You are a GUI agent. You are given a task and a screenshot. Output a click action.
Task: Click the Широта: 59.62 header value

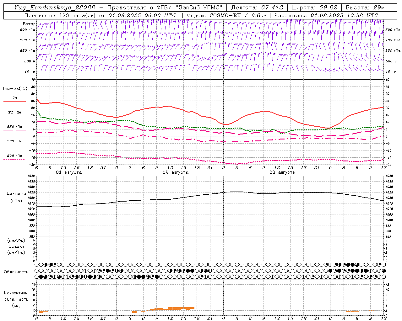pos(314,8)
